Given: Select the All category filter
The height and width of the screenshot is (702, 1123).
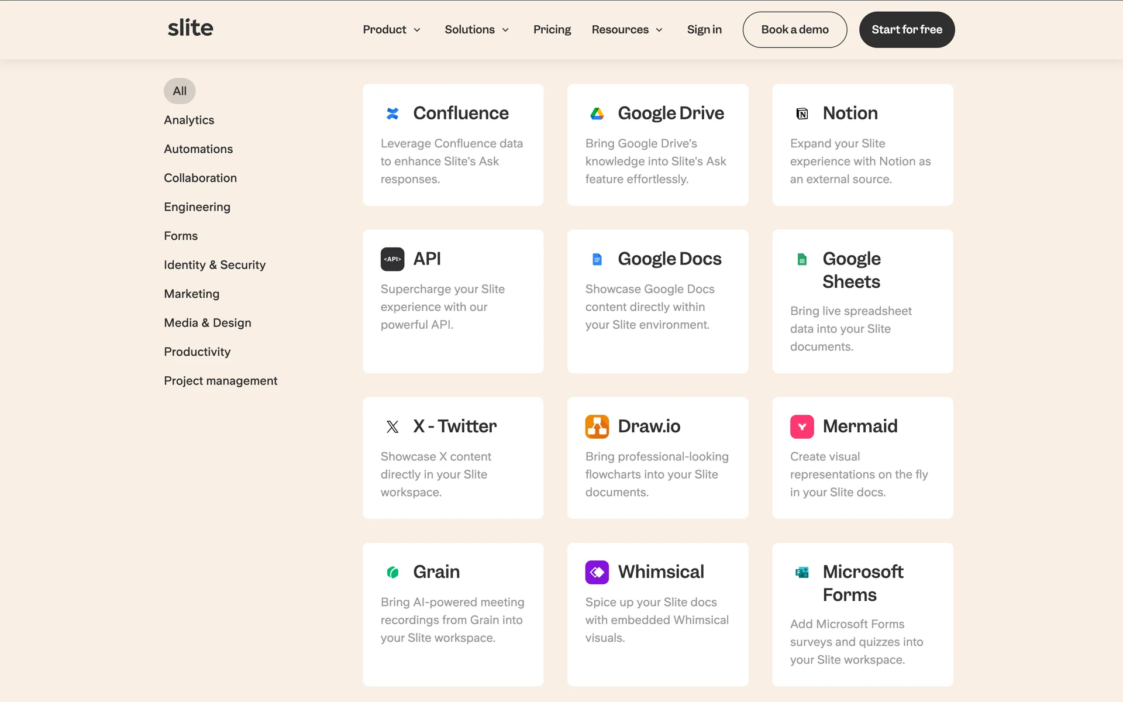Looking at the screenshot, I should tap(180, 91).
